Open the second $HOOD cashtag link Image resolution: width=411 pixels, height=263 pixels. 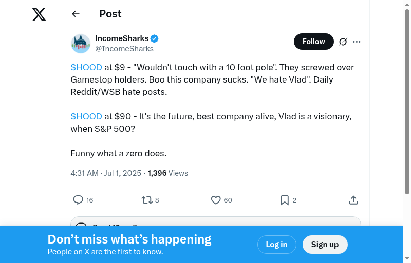tap(86, 116)
